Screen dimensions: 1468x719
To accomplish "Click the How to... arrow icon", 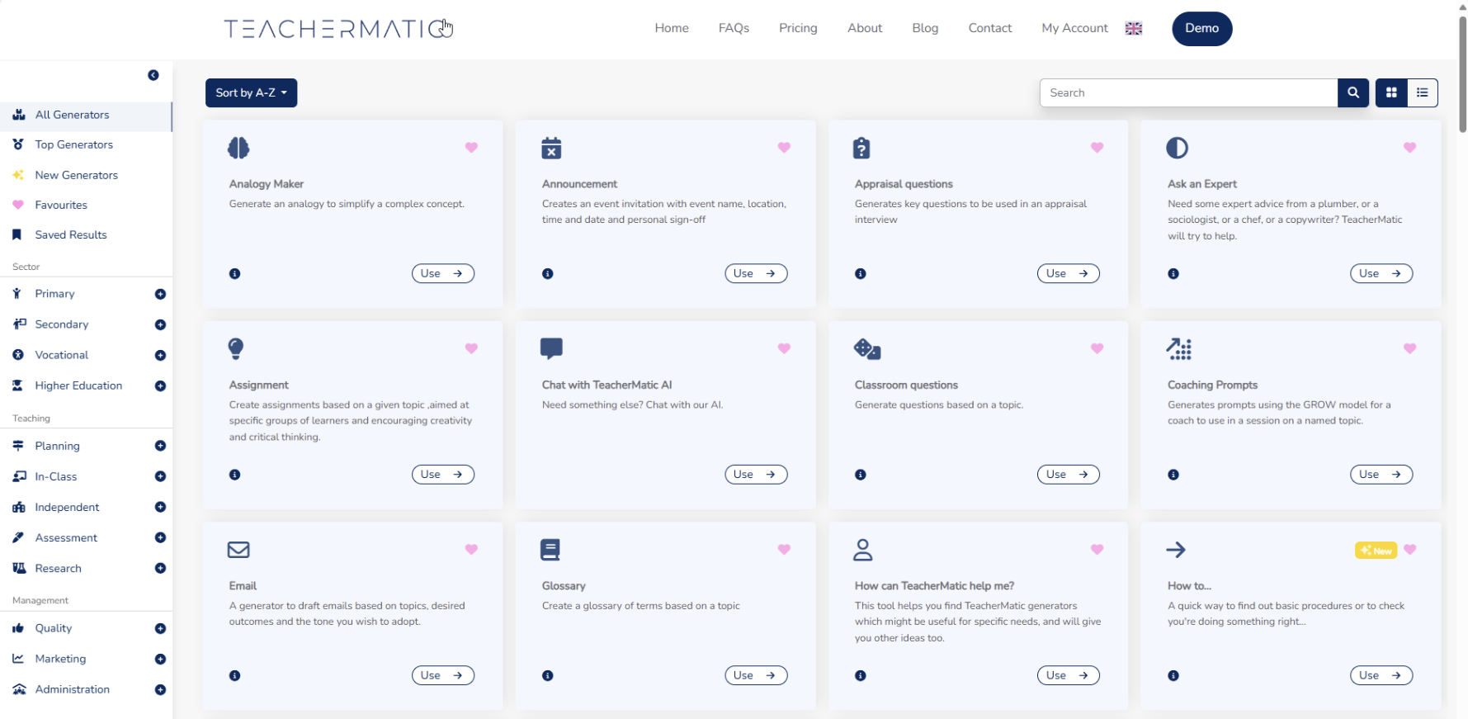I will pyautogui.click(x=1176, y=550).
